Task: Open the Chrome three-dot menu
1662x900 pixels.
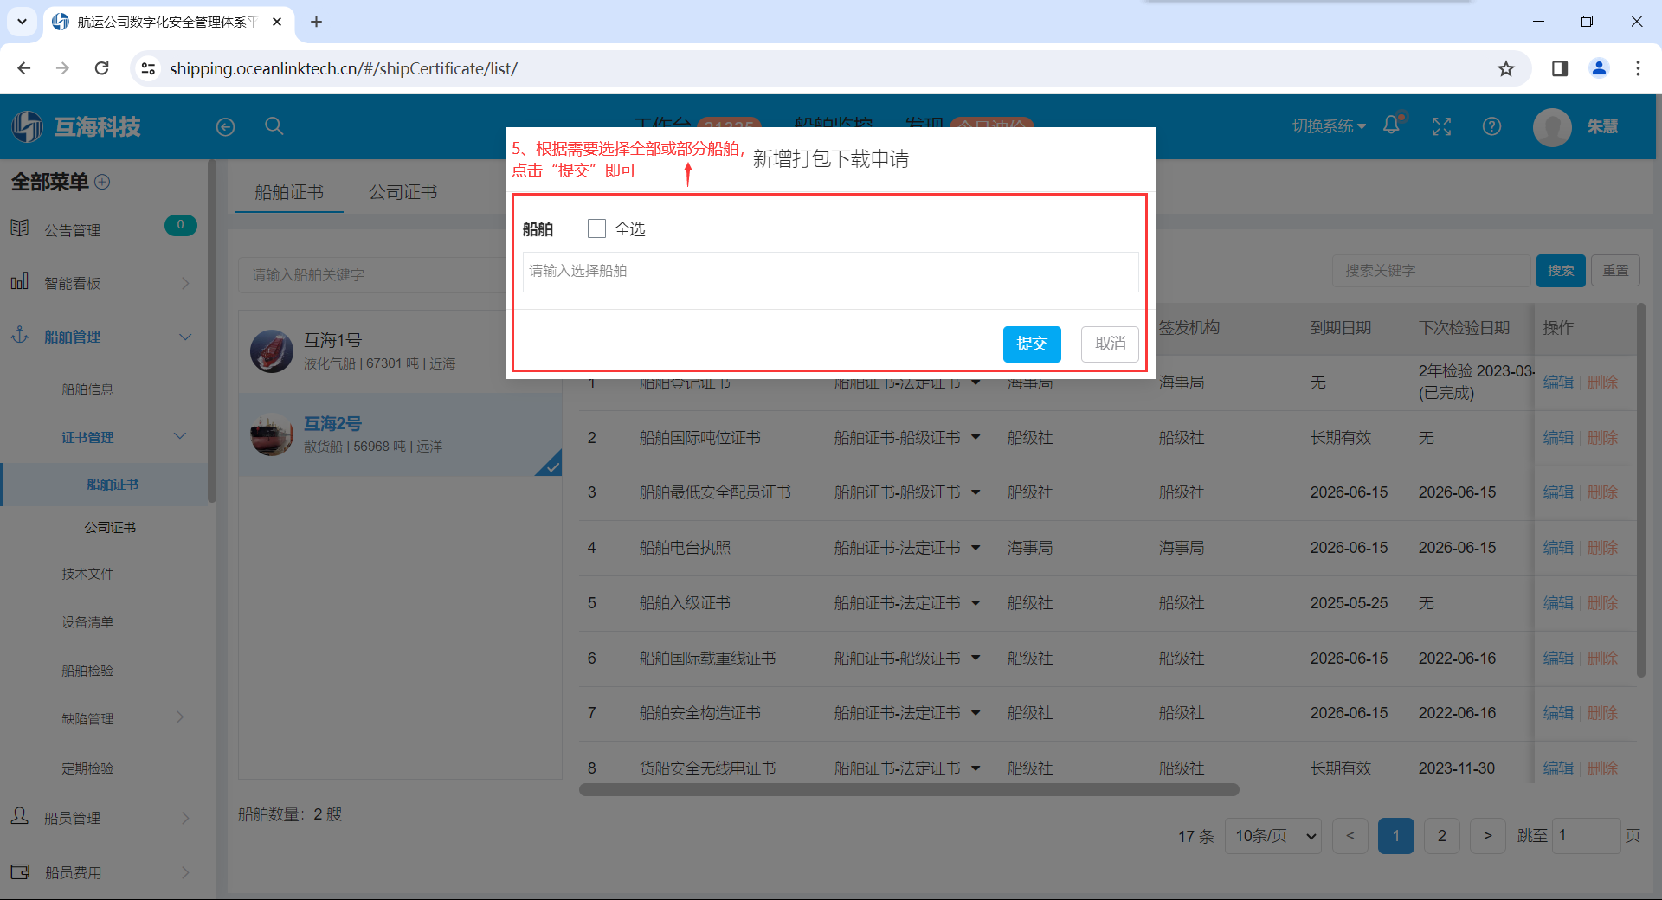Action: (x=1638, y=68)
